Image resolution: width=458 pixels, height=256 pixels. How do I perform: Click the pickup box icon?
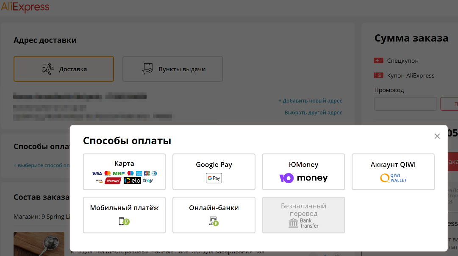(x=147, y=69)
